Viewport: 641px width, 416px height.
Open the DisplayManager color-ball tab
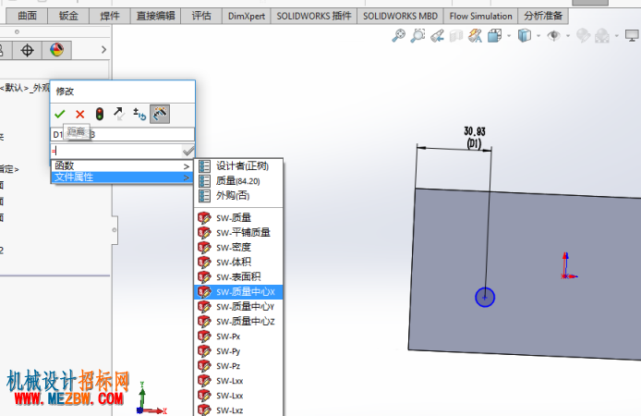pyautogui.click(x=57, y=50)
